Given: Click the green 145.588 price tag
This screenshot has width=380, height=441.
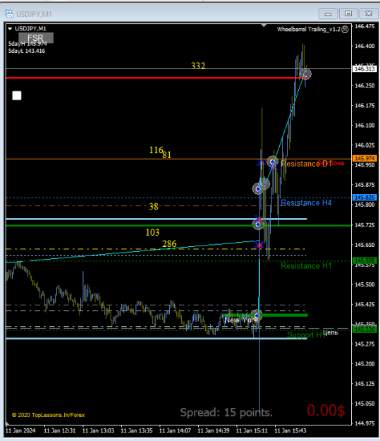Looking at the screenshot, I should 364,260.
